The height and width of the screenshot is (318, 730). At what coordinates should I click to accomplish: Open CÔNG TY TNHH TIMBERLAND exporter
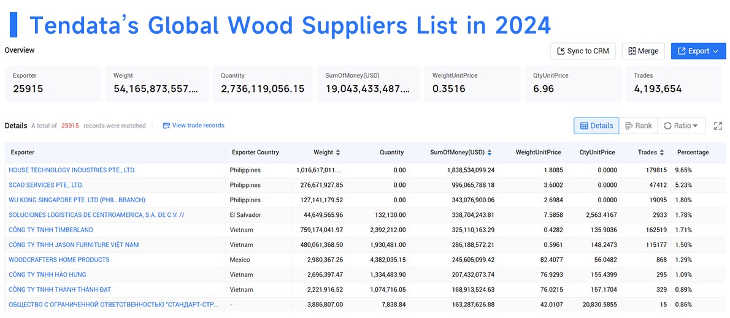(x=51, y=230)
